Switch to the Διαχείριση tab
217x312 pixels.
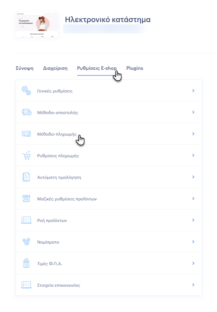coord(55,68)
